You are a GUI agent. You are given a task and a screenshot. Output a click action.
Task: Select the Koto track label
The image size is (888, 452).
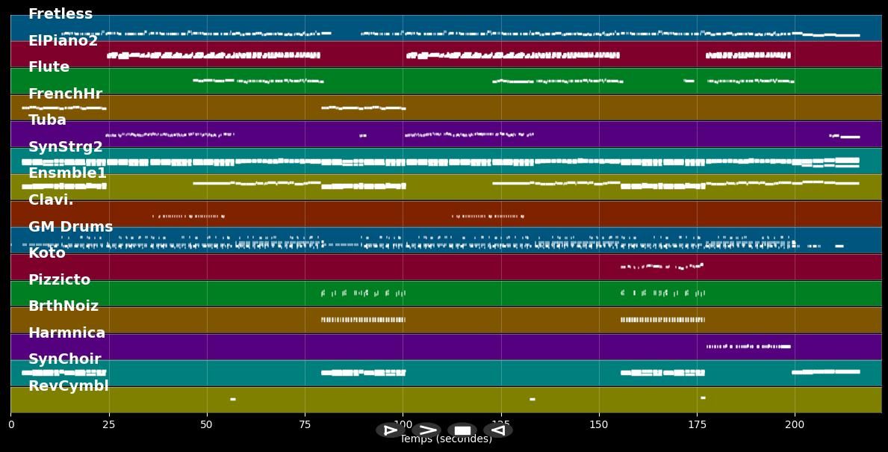(x=47, y=253)
